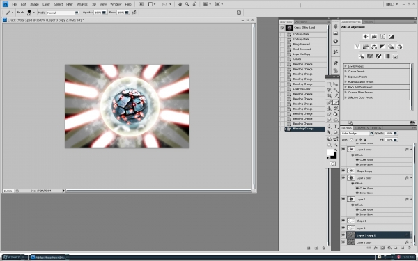Add a Hue/Saturation adjustment

366,47
